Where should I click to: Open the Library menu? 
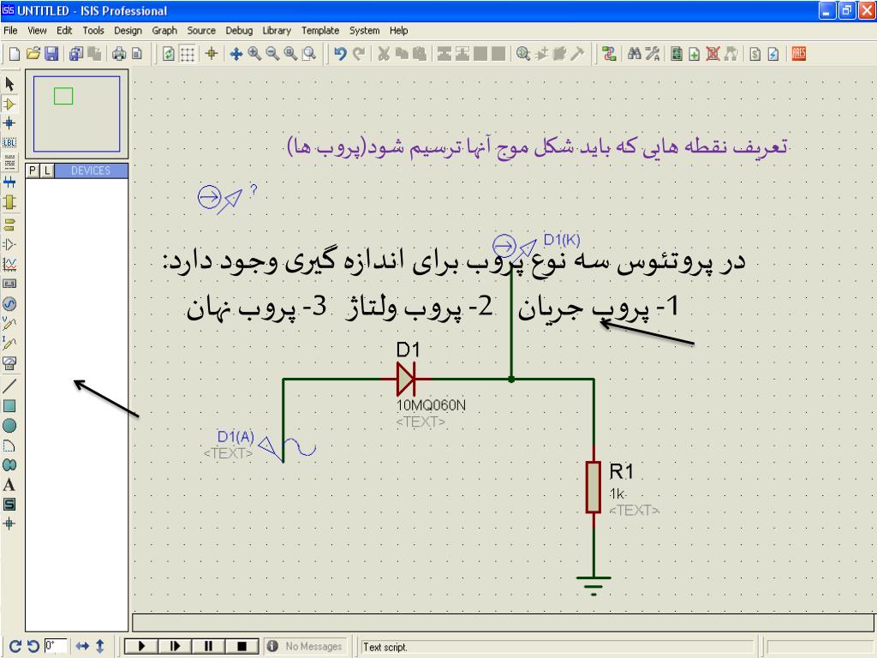click(277, 30)
